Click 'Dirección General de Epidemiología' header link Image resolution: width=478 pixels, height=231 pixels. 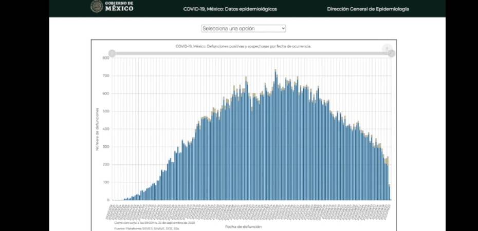click(x=367, y=9)
